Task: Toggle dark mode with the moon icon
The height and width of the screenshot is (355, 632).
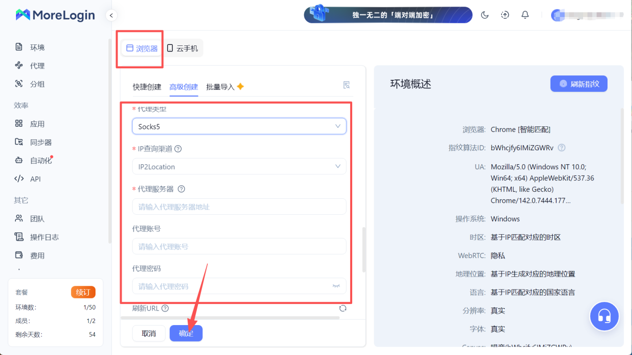Action: 484,15
